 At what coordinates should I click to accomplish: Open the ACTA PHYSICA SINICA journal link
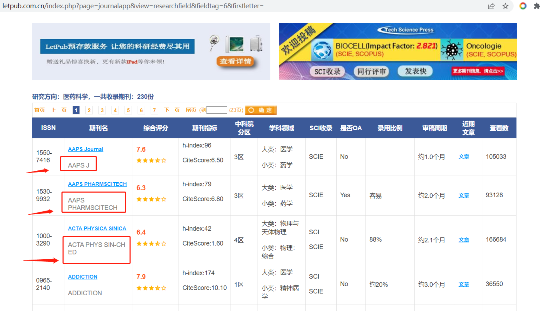coord(97,228)
